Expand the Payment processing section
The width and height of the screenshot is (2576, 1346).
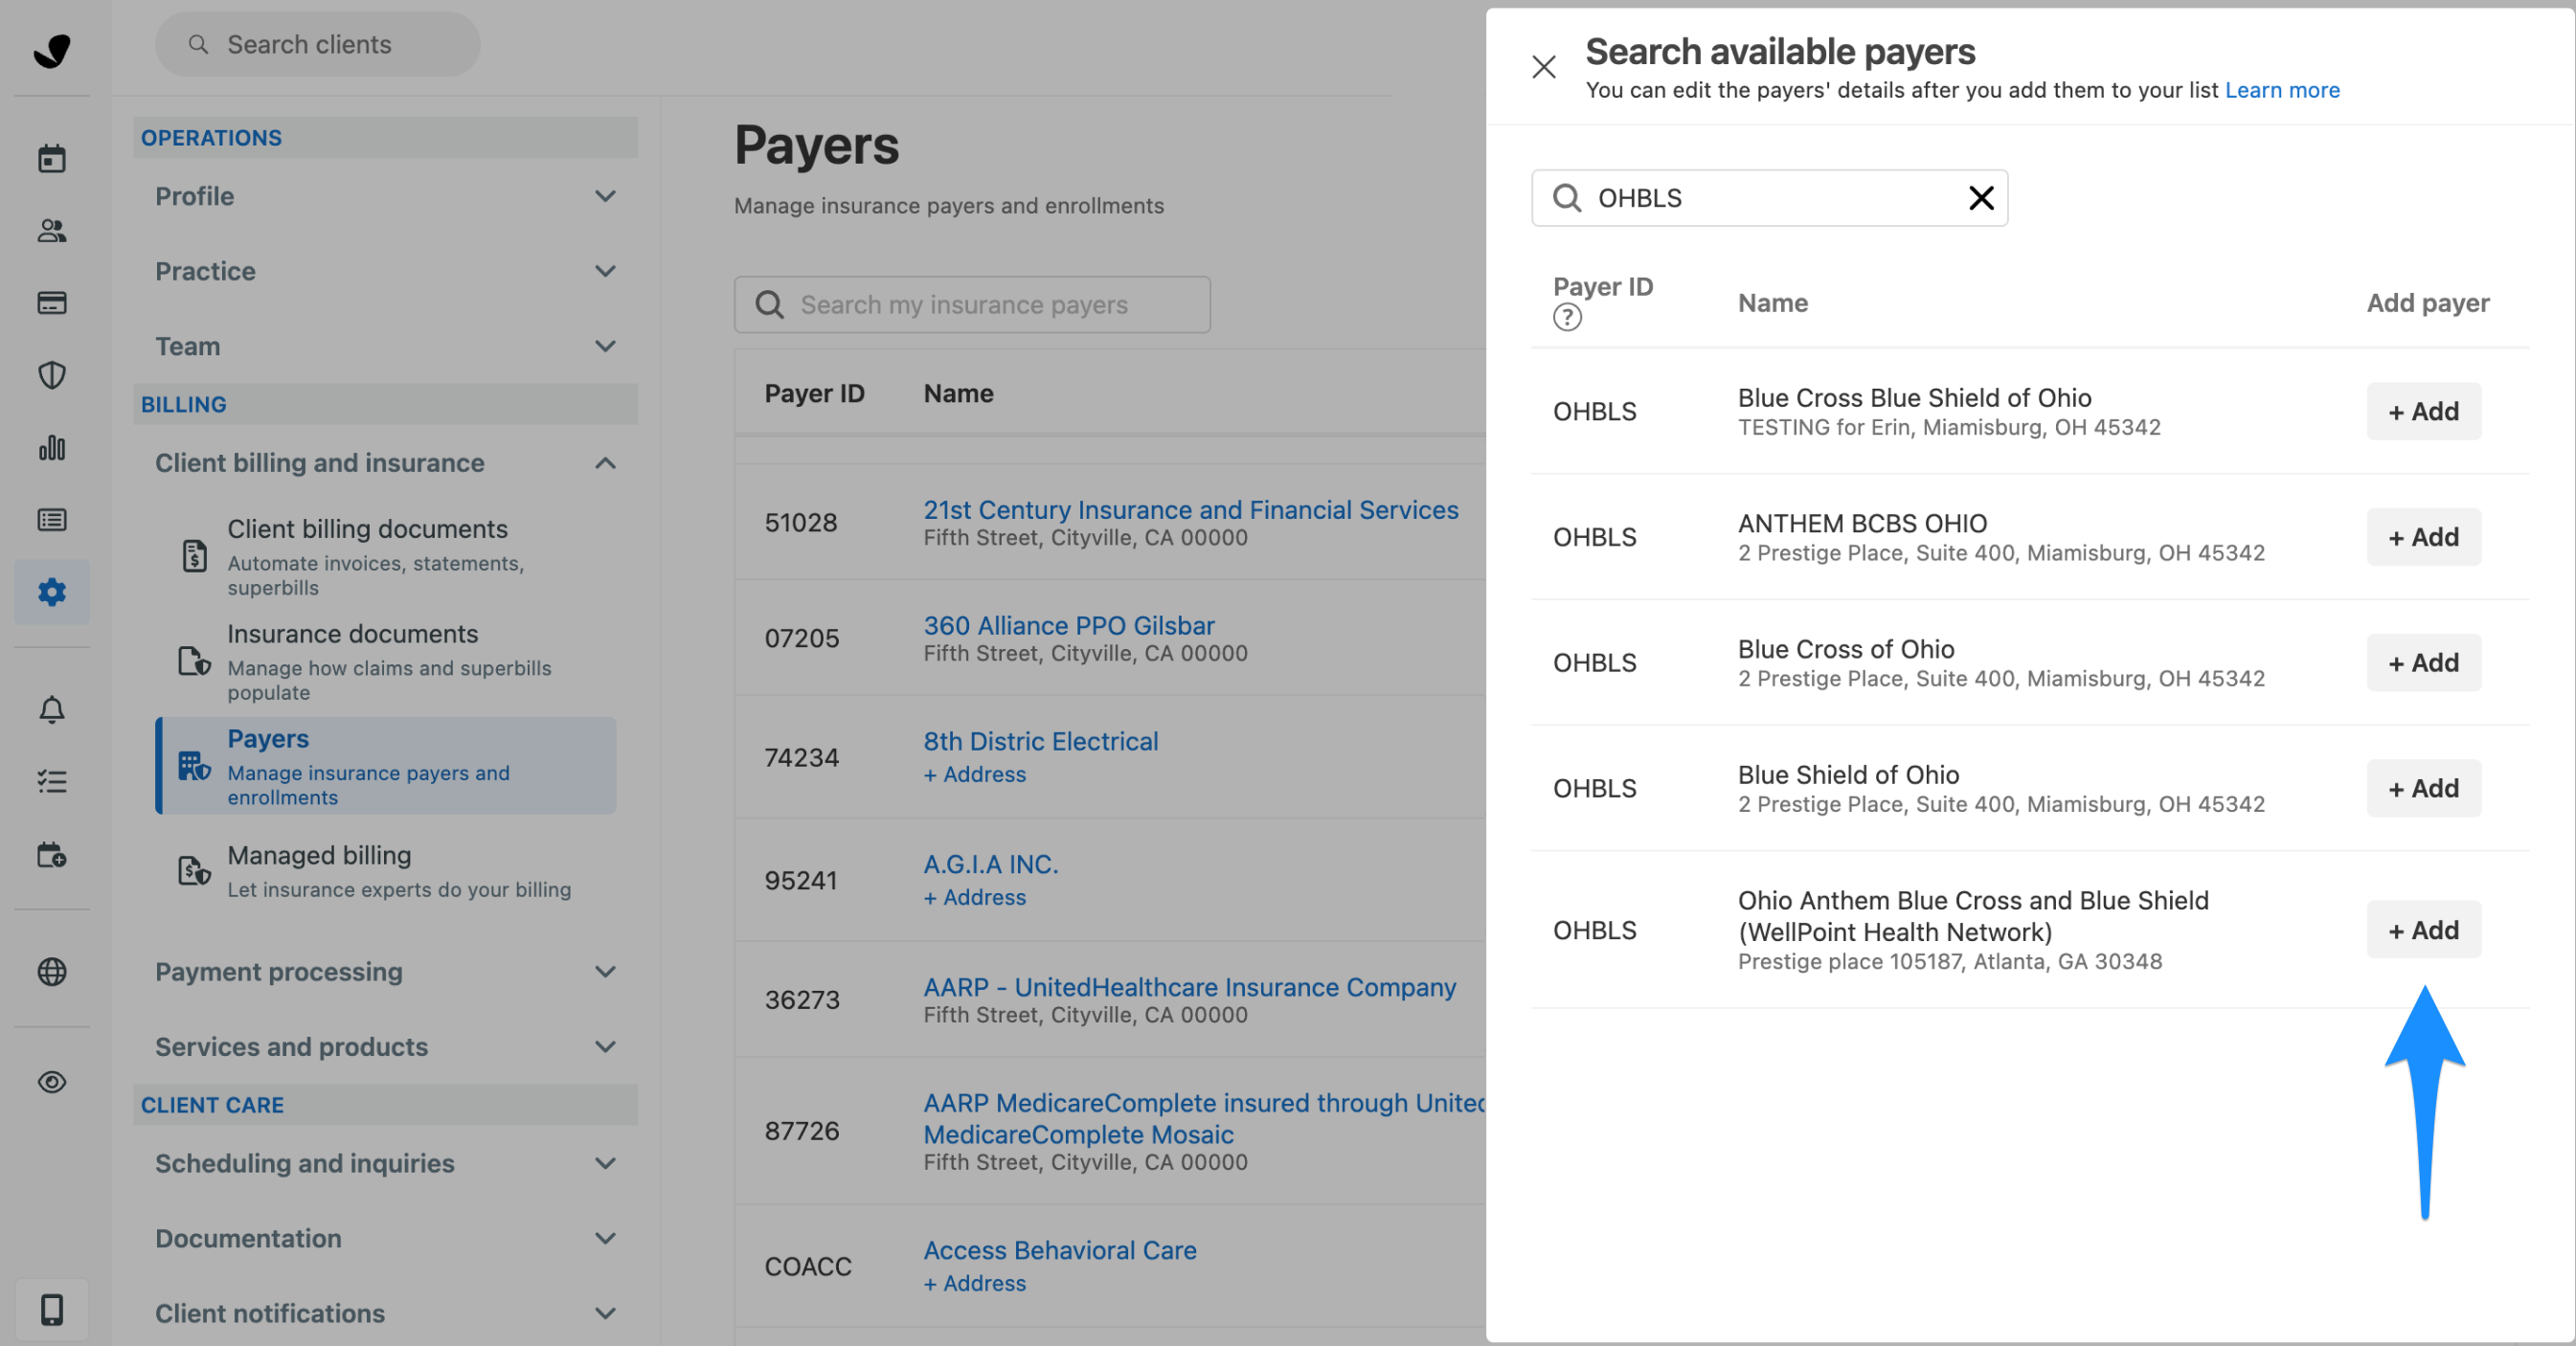click(x=605, y=972)
